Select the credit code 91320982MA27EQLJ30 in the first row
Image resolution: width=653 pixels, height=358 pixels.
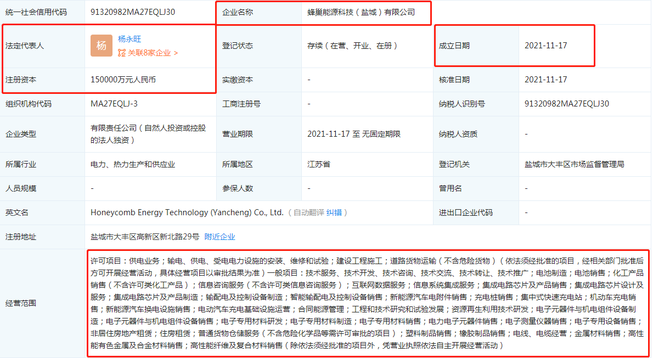(132, 12)
